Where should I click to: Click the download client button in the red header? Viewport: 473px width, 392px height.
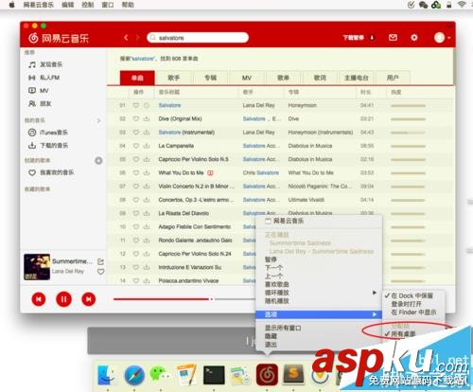pos(359,38)
